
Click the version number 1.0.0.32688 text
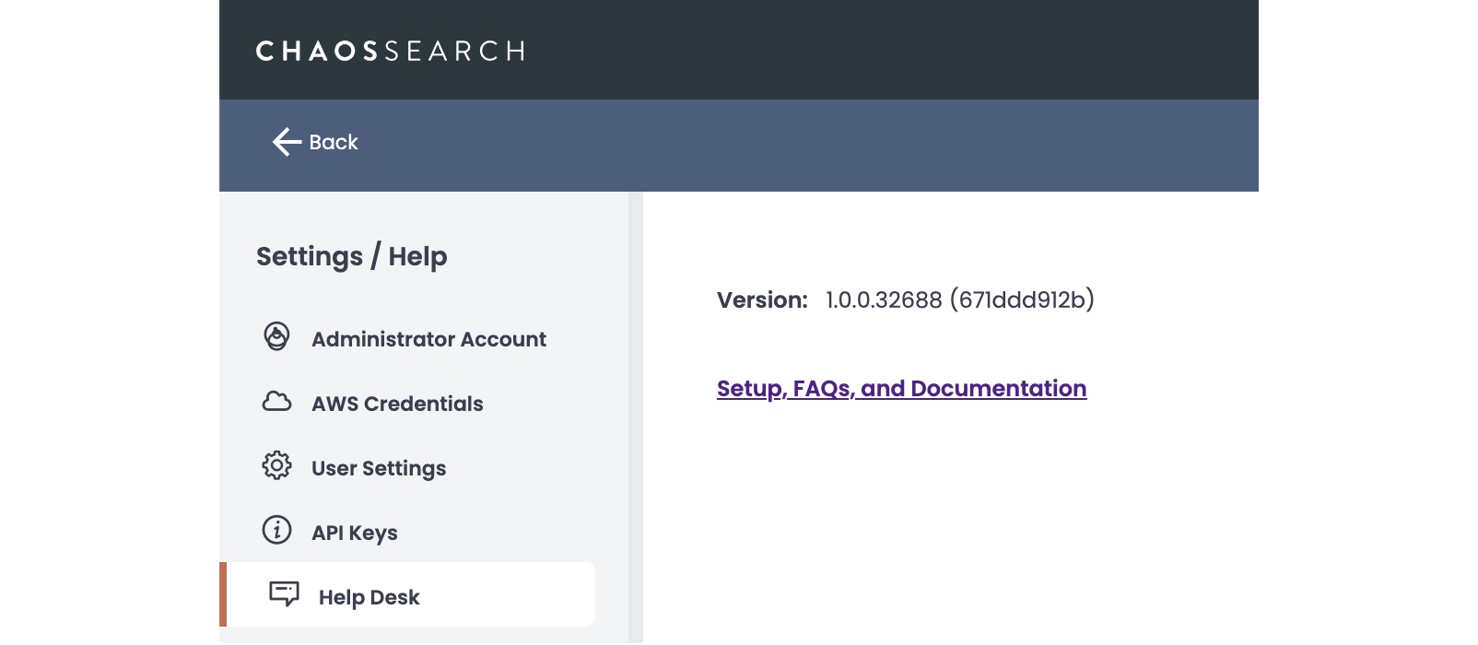tap(884, 300)
